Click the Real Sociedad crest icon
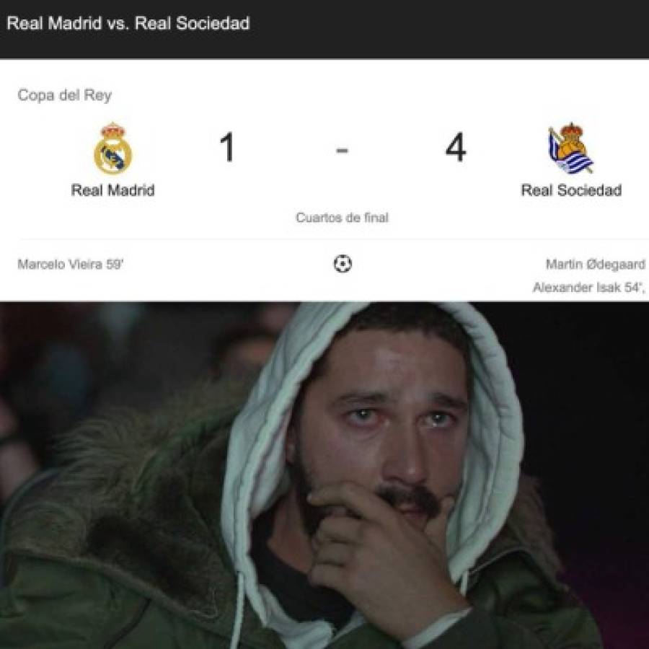The height and width of the screenshot is (649, 649). coord(571,148)
